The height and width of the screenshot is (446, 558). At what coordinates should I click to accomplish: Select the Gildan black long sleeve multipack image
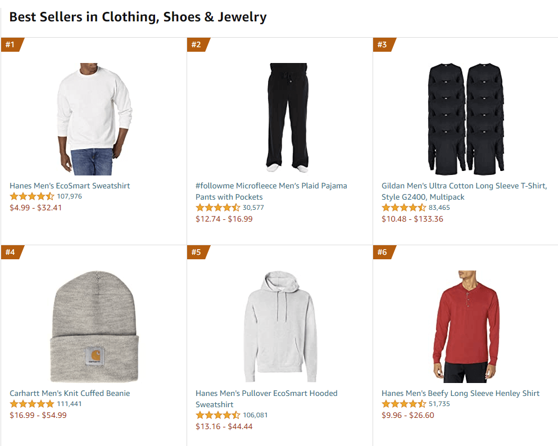(x=465, y=118)
